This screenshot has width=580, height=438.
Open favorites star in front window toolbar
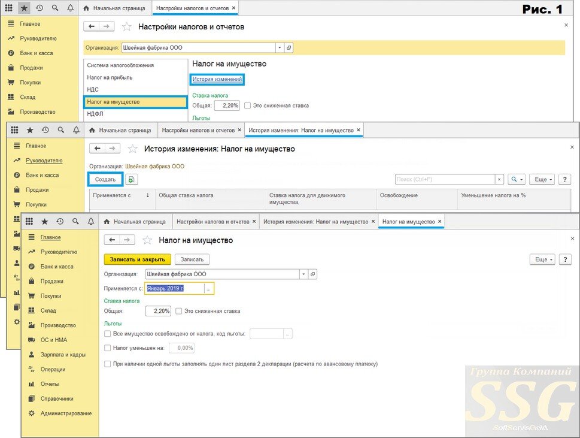(45, 222)
